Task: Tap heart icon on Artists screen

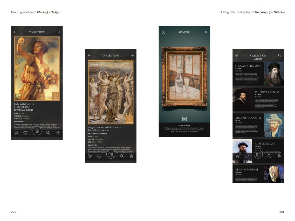Action: pyautogui.click(x=247, y=156)
